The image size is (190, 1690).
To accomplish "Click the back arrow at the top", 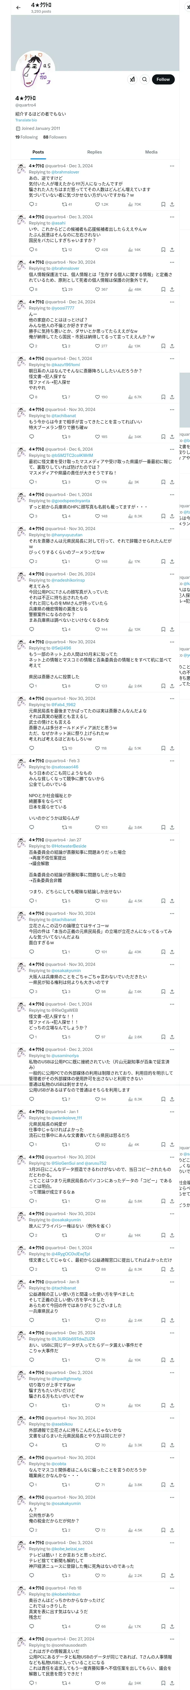I will [x=18, y=7].
